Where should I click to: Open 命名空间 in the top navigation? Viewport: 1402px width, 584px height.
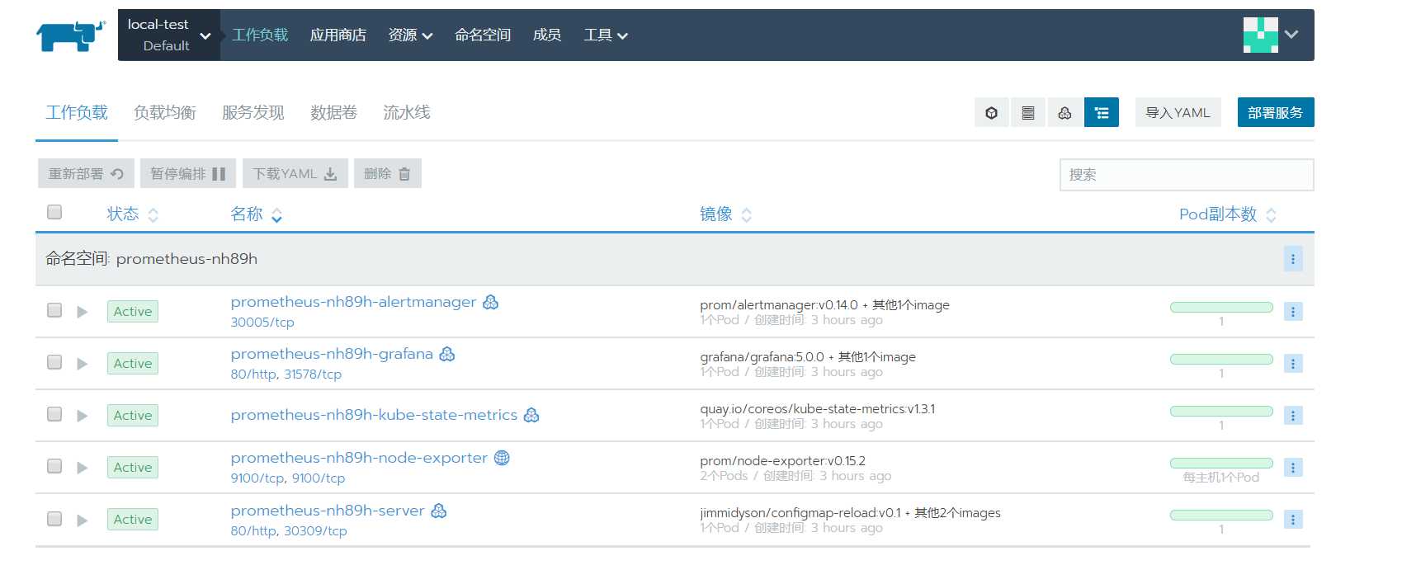[x=483, y=35]
